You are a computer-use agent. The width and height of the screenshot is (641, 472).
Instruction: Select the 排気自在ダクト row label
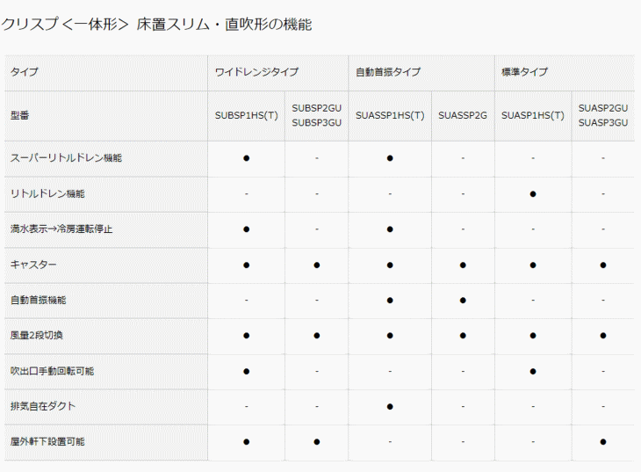click(43, 406)
